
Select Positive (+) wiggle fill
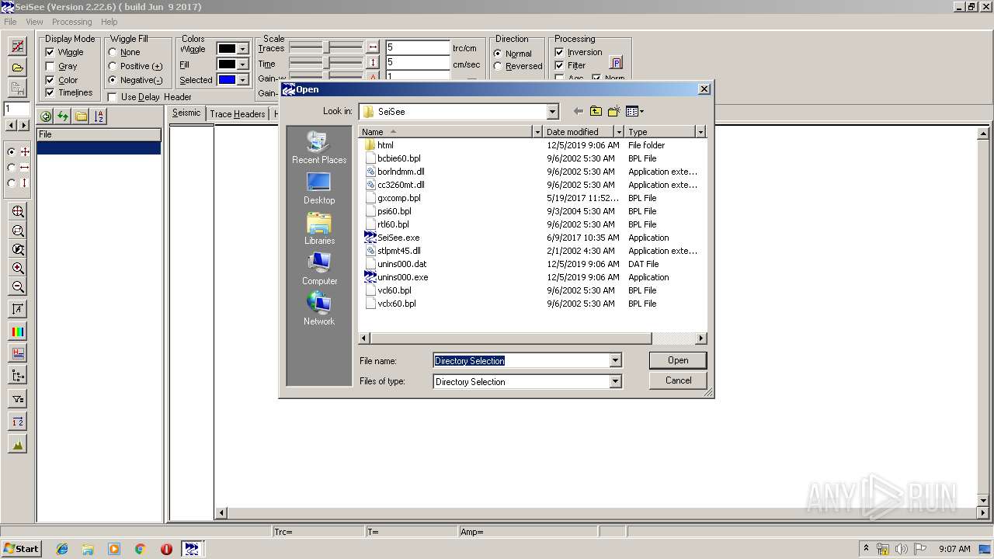point(113,66)
